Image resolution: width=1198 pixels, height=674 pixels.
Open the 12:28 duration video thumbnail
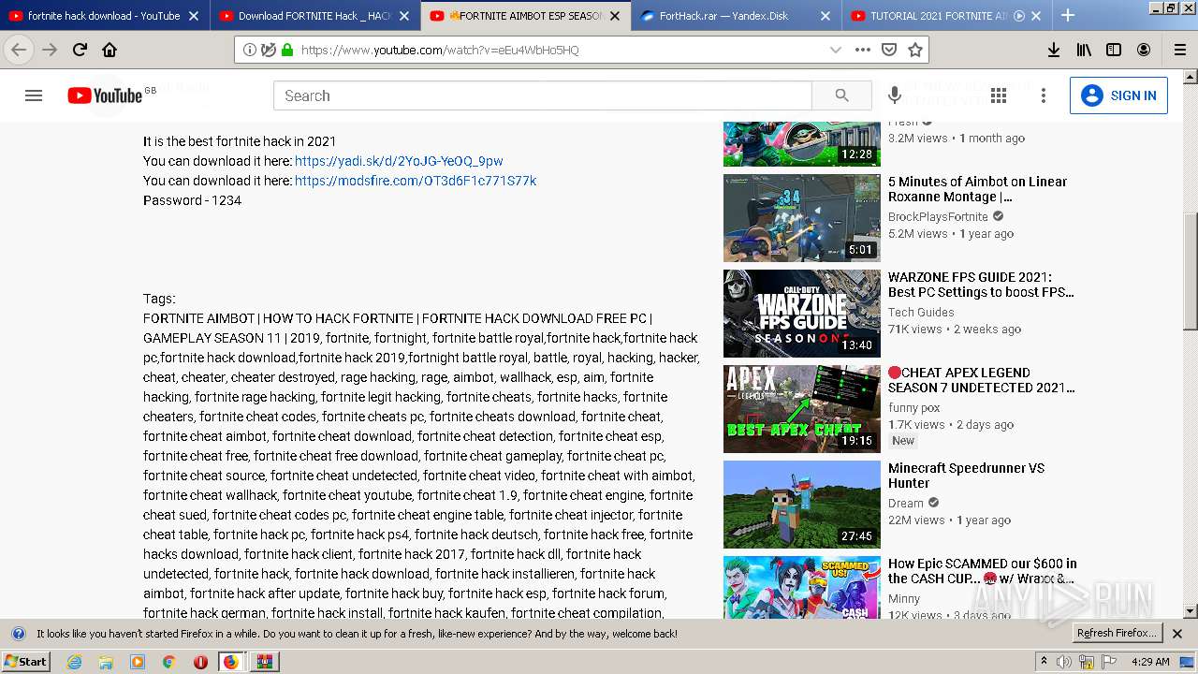[802, 143]
